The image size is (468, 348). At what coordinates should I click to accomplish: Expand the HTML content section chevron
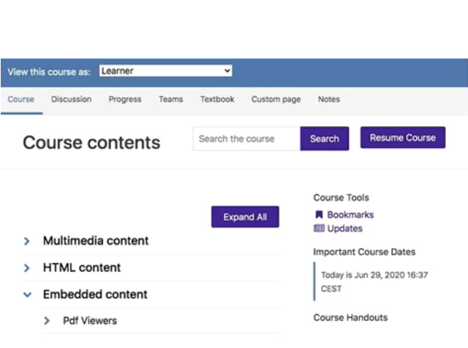tap(27, 268)
